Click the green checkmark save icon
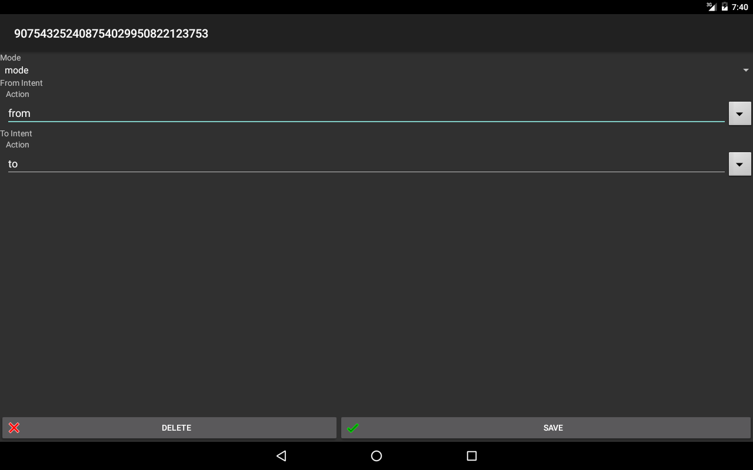The width and height of the screenshot is (753, 470). 353,428
